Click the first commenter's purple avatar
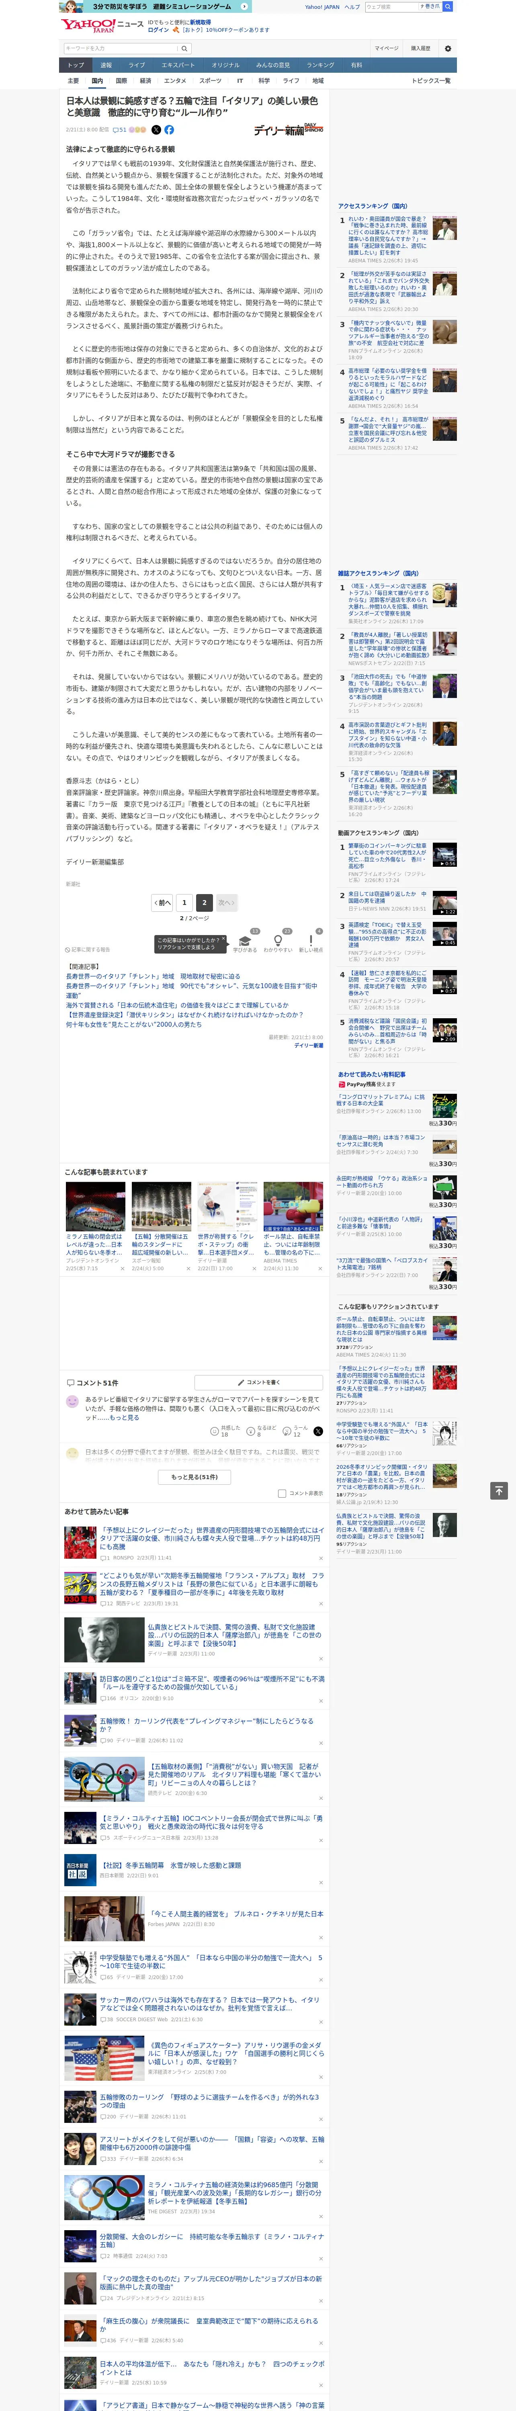516x2411 pixels. pyautogui.click(x=72, y=1401)
